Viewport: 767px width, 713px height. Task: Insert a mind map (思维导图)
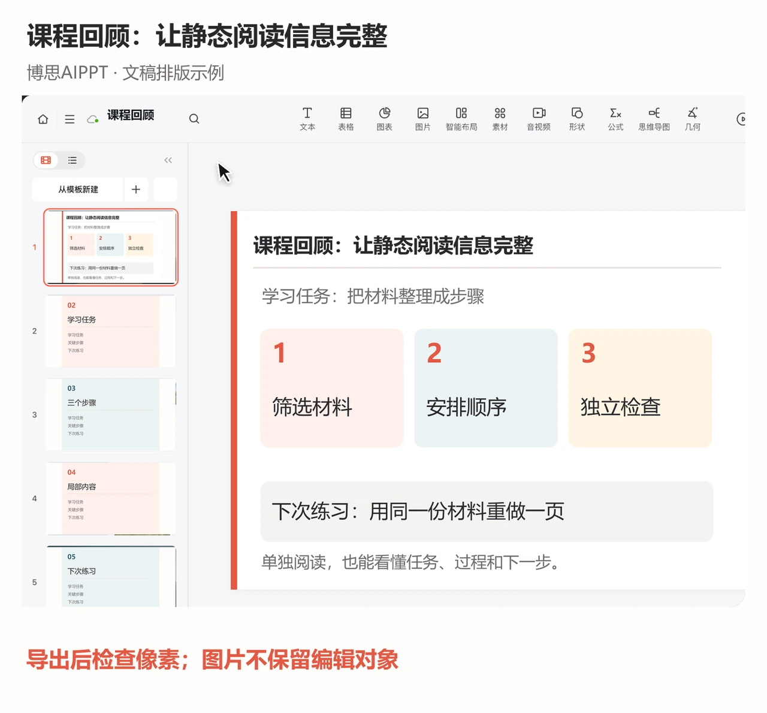[654, 119]
